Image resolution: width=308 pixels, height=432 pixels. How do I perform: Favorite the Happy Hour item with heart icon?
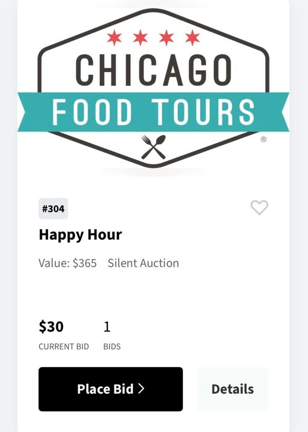pyautogui.click(x=259, y=208)
